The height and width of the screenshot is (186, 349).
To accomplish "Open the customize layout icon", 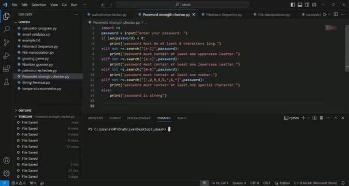I will tap(314, 5).
